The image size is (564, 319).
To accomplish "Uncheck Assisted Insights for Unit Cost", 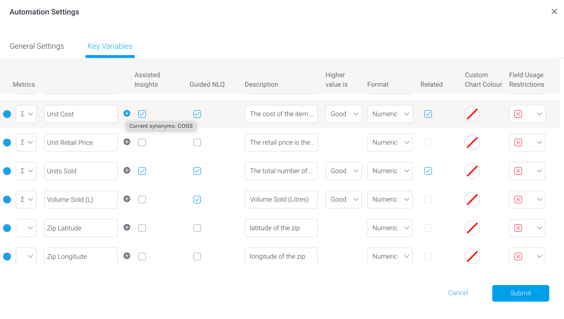I will [x=142, y=114].
